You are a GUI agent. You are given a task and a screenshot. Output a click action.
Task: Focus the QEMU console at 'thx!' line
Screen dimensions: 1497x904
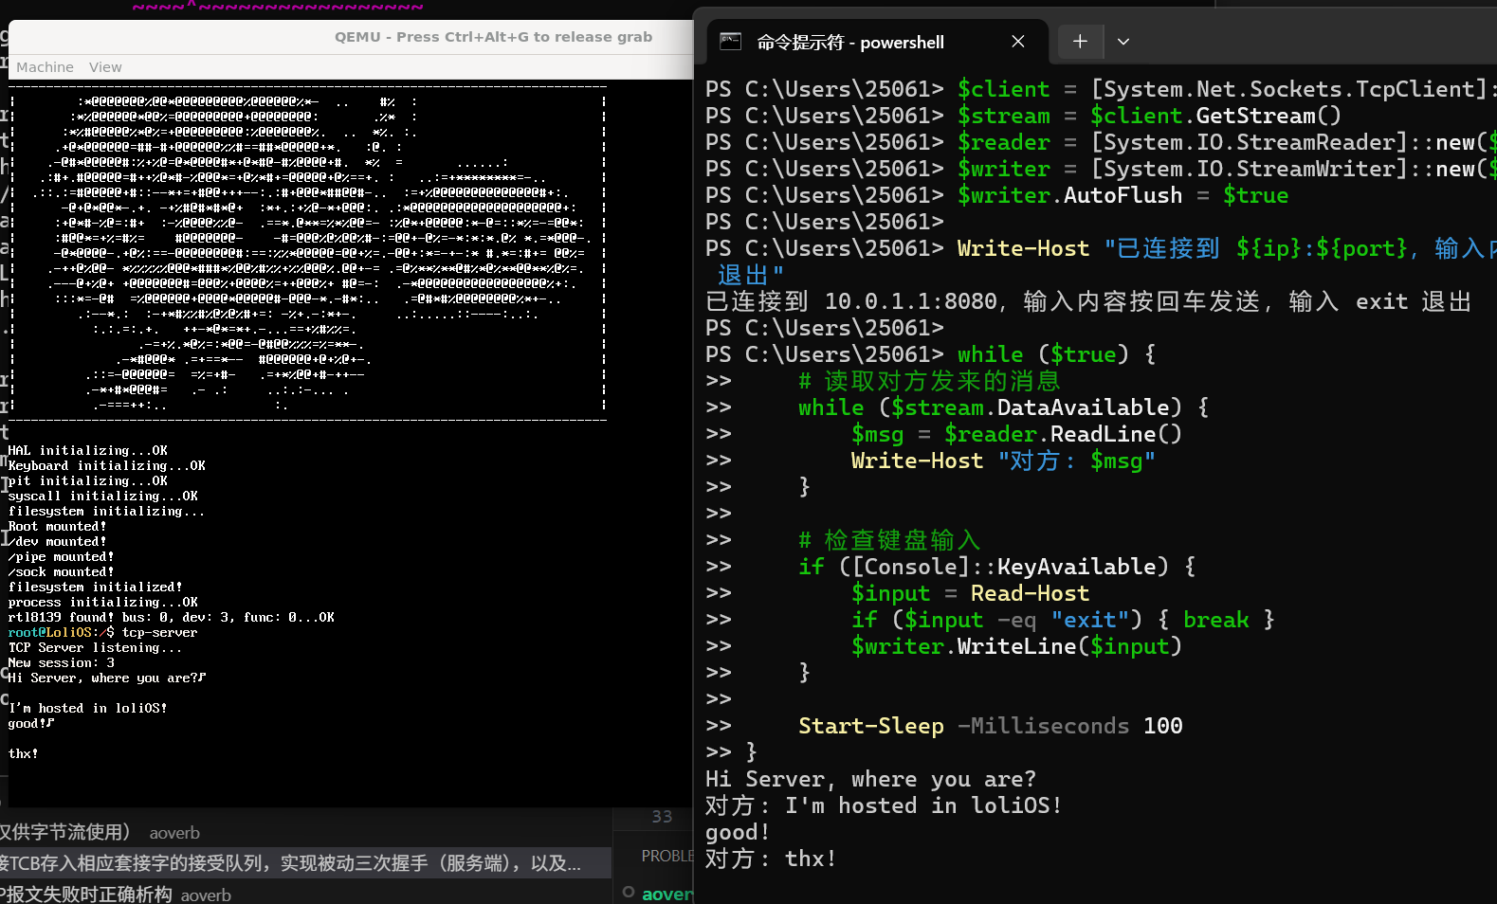(x=24, y=754)
